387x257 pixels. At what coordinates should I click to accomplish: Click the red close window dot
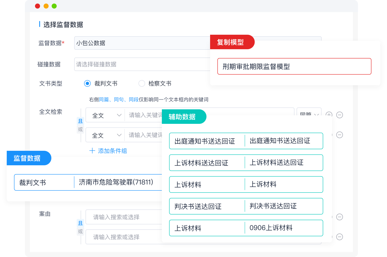pyautogui.click(x=38, y=6)
